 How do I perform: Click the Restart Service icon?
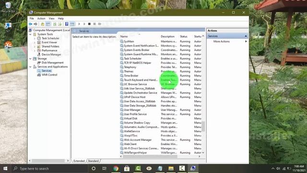[100, 24]
